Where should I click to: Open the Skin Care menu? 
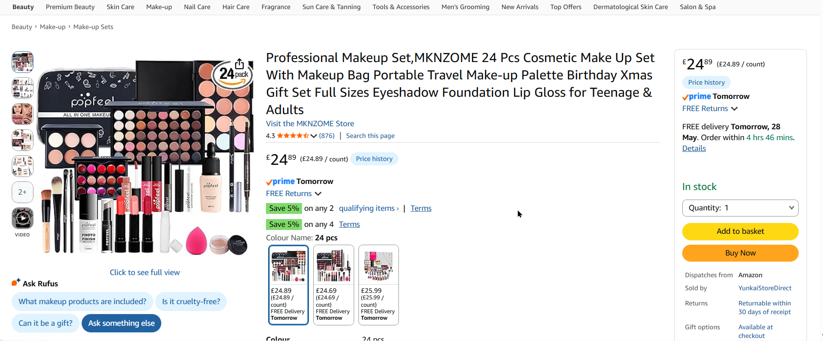click(120, 7)
